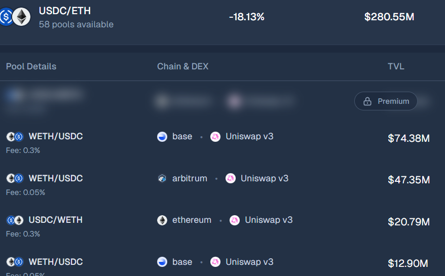Click the USDC/WETH pair token icon

tap(15, 220)
